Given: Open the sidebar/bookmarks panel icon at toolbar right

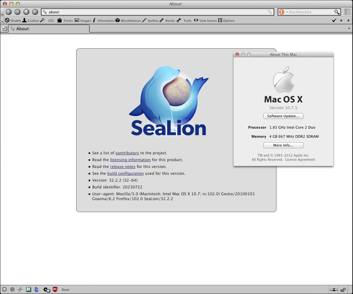Looking at the screenshot, I should (347, 12).
